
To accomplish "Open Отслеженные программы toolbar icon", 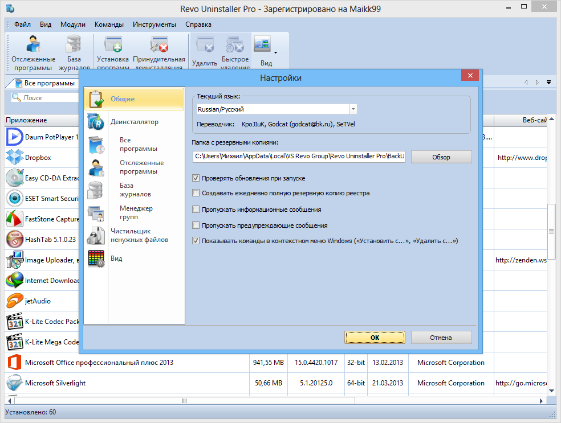I will click(33, 44).
